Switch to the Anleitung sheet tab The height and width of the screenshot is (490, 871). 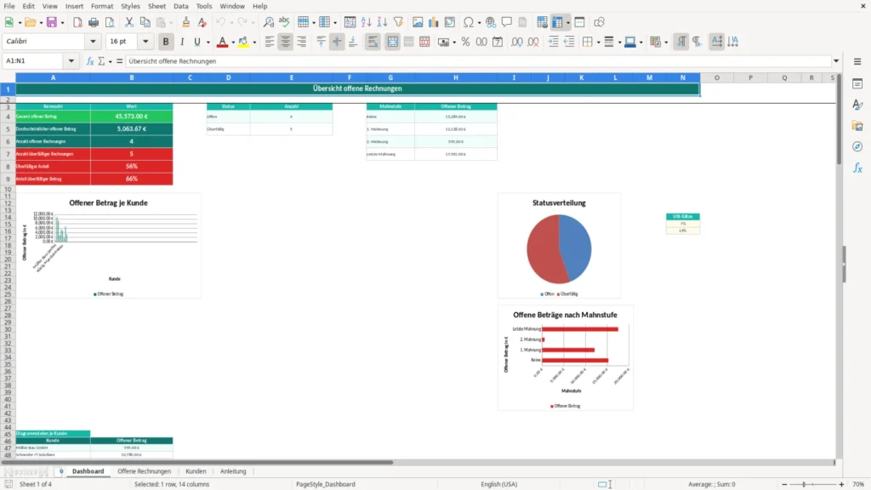(x=233, y=471)
